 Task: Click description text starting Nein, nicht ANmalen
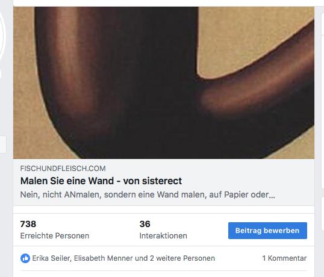click(x=148, y=195)
